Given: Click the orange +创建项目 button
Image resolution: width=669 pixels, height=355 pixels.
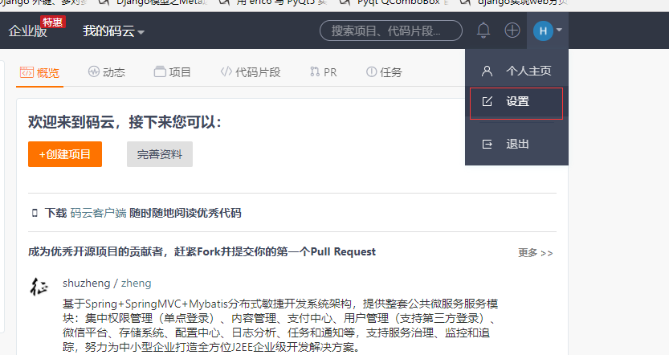Looking at the screenshot, I should coord(65,154).
